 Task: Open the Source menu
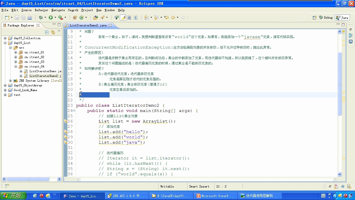pos(26,10)
